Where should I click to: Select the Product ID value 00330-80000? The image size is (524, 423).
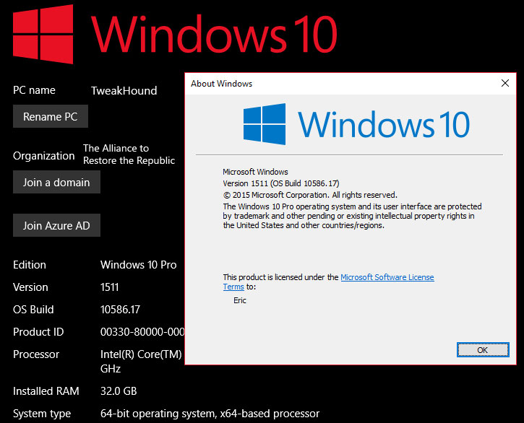point(142,332)
